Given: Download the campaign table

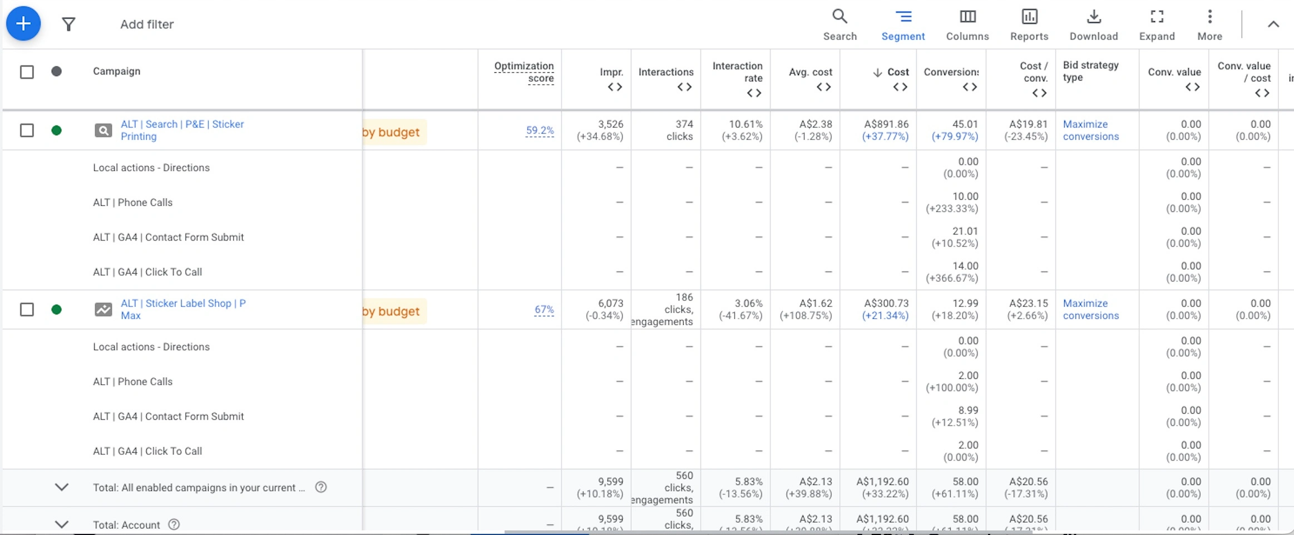Looking at the screenshot, I should click(1093, 24).
